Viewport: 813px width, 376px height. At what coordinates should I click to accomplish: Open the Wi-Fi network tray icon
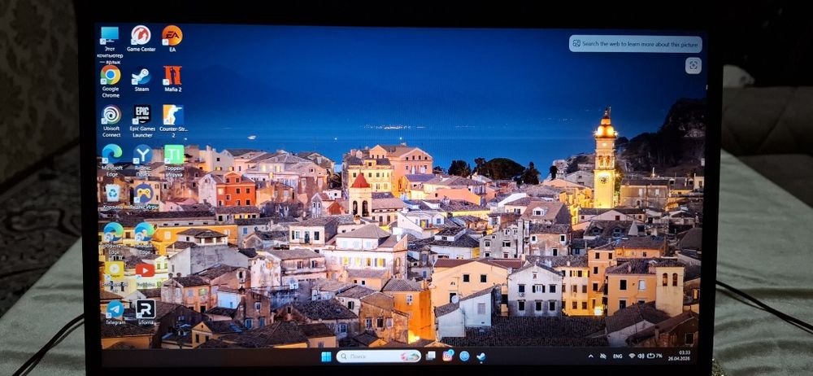point(632,356)
